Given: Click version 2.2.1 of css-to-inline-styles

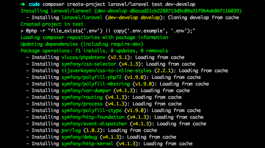Looking at the screenshot, I should coord(164,71).
